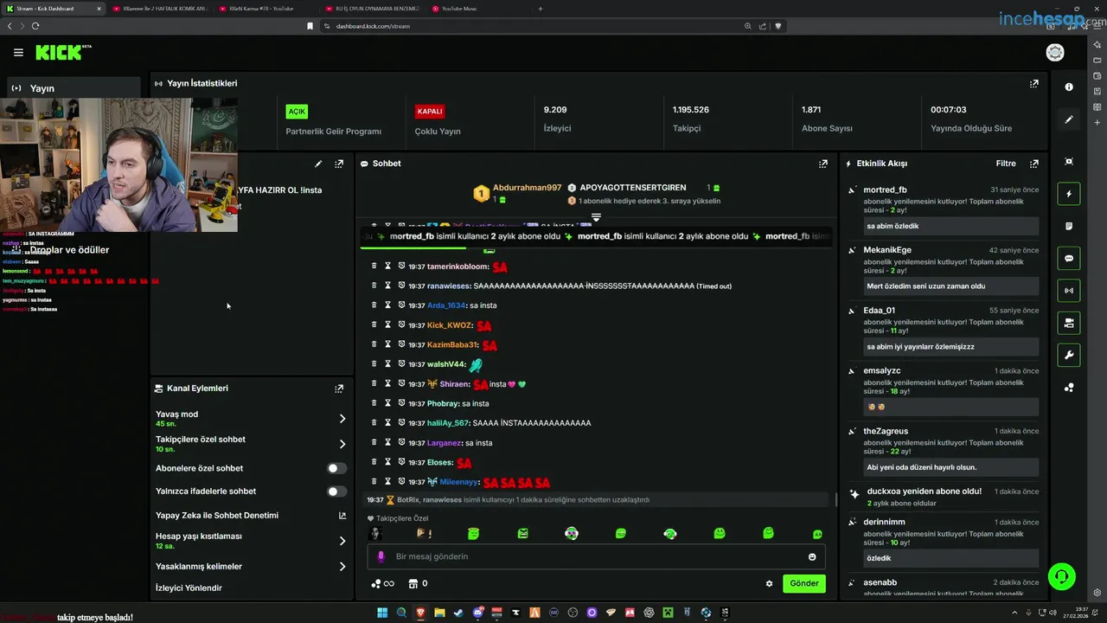Focus the Bir mesaj gönderin input
This screenshot has height=623, width=1107.
click(597, 556)
